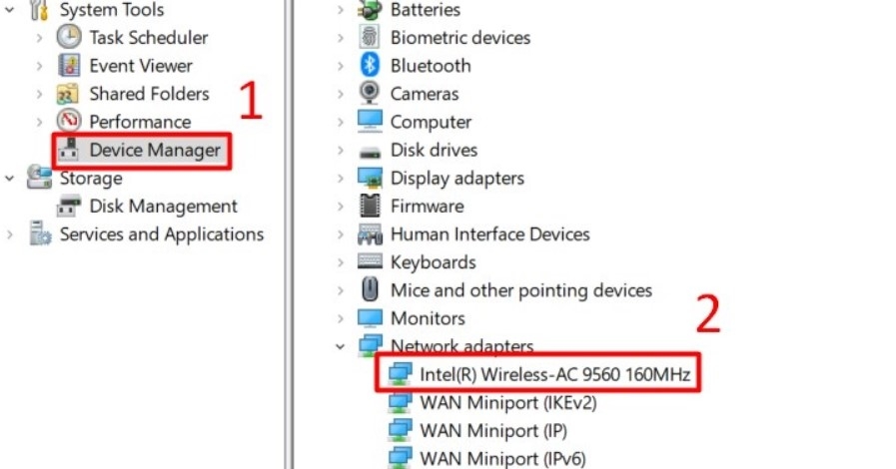Select Intel(R) Wireless-AC 9560 160MHz adapter
Viewport: 896px width, 469px height.
point(555,374)
